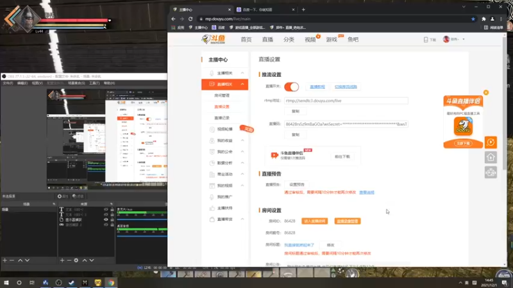
Task: Collapse the 主播相关 sidebar section
Action: click(242, 73)
